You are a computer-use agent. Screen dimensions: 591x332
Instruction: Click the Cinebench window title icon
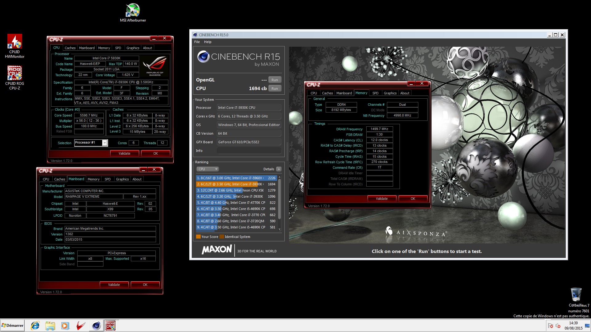[195, 35]
